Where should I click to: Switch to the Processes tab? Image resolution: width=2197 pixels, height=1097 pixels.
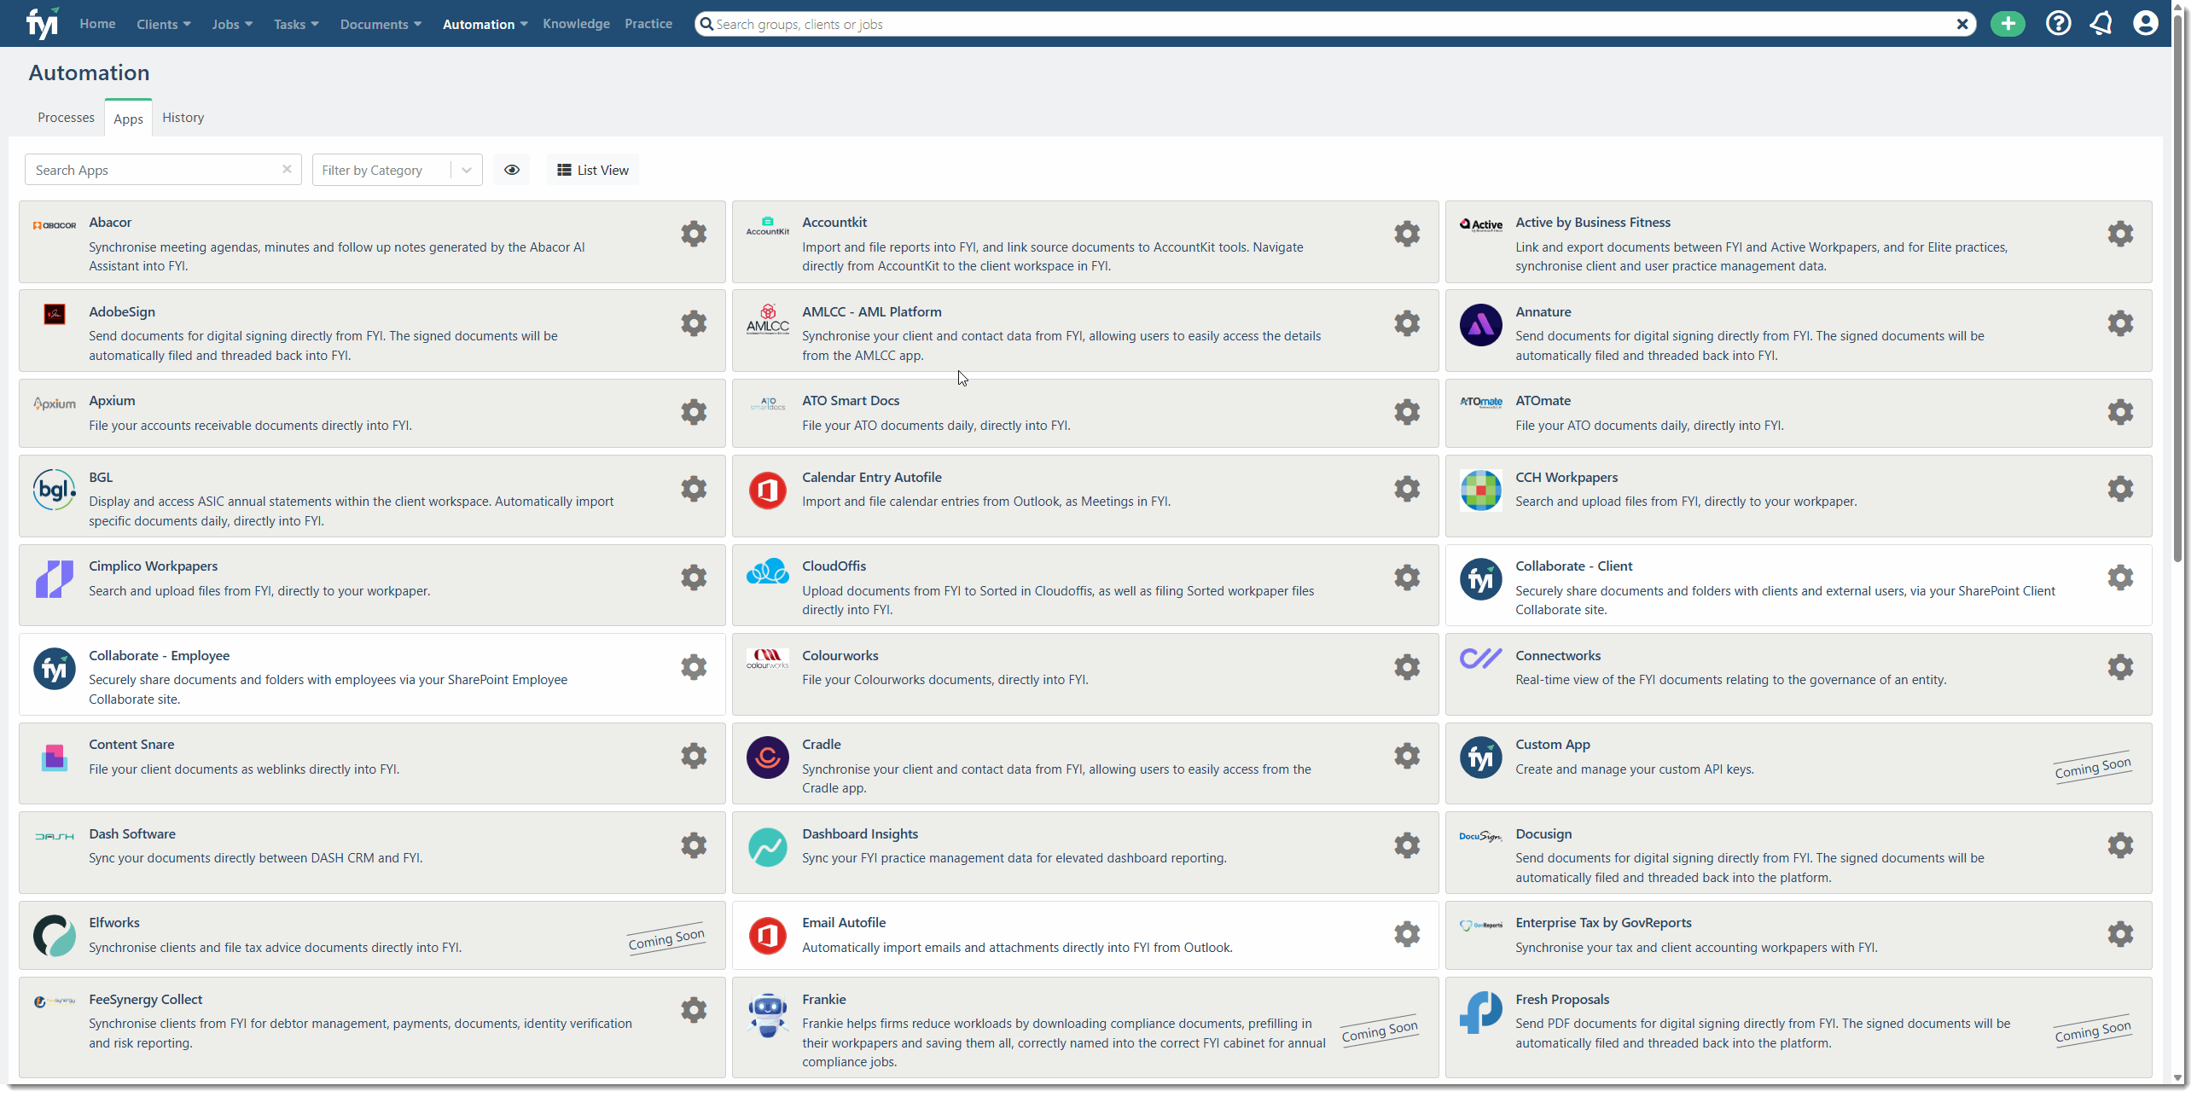pyautogui.click(x=66, y=118)
